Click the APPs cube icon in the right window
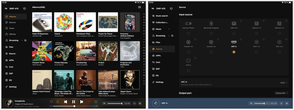Screen dimensions: 294x110 (153, 55)
